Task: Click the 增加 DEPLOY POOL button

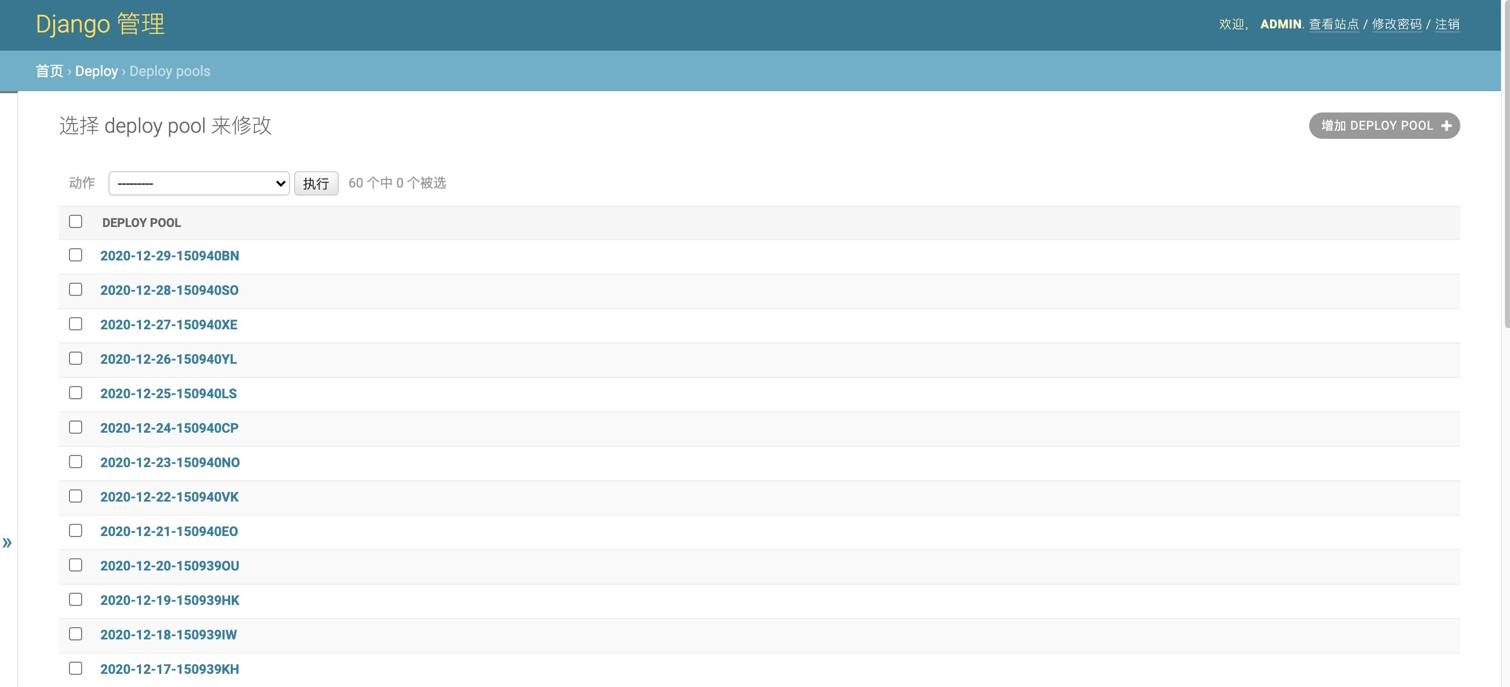Action: click(x=1384, y=125)
